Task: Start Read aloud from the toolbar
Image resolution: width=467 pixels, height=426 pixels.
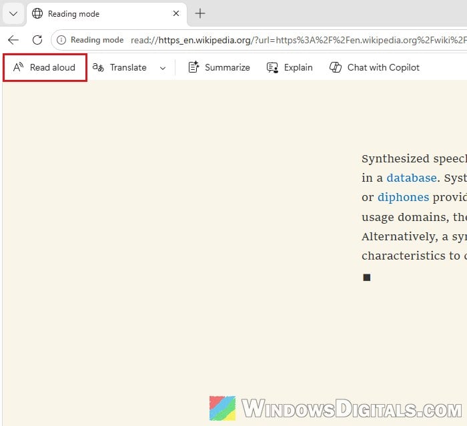Action: [x=45, y=67]
